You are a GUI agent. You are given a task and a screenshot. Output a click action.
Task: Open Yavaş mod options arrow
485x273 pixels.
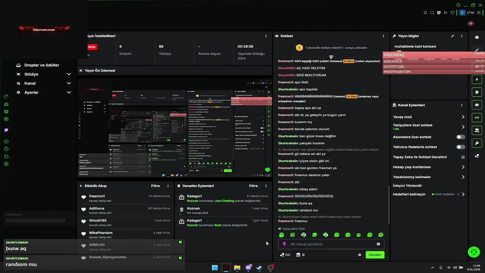point(463,117)
